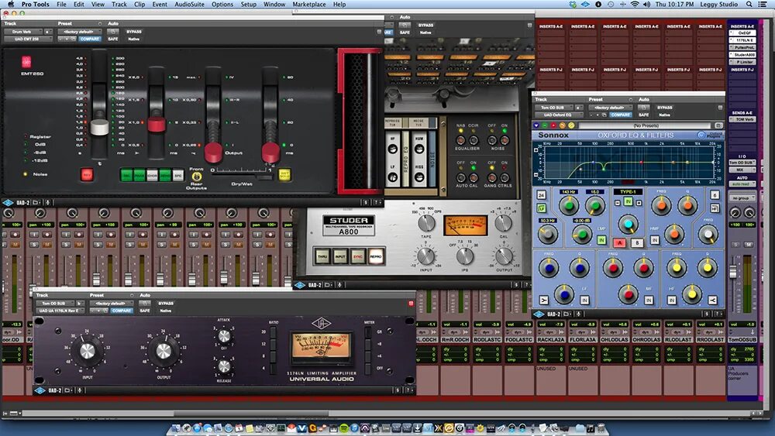
Task: Open the UAD Oxford EQ plugin selector dropdown
Action: 559,115
